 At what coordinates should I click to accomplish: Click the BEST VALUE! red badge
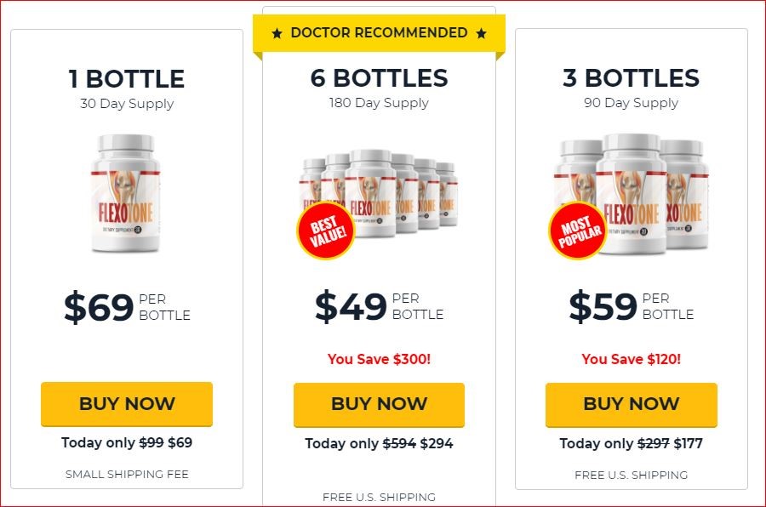(326, 230)
